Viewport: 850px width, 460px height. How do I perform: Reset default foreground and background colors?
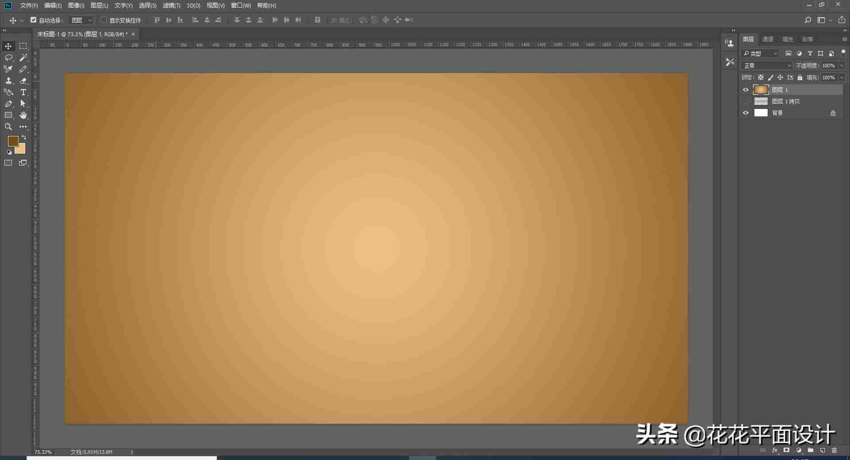9,152
